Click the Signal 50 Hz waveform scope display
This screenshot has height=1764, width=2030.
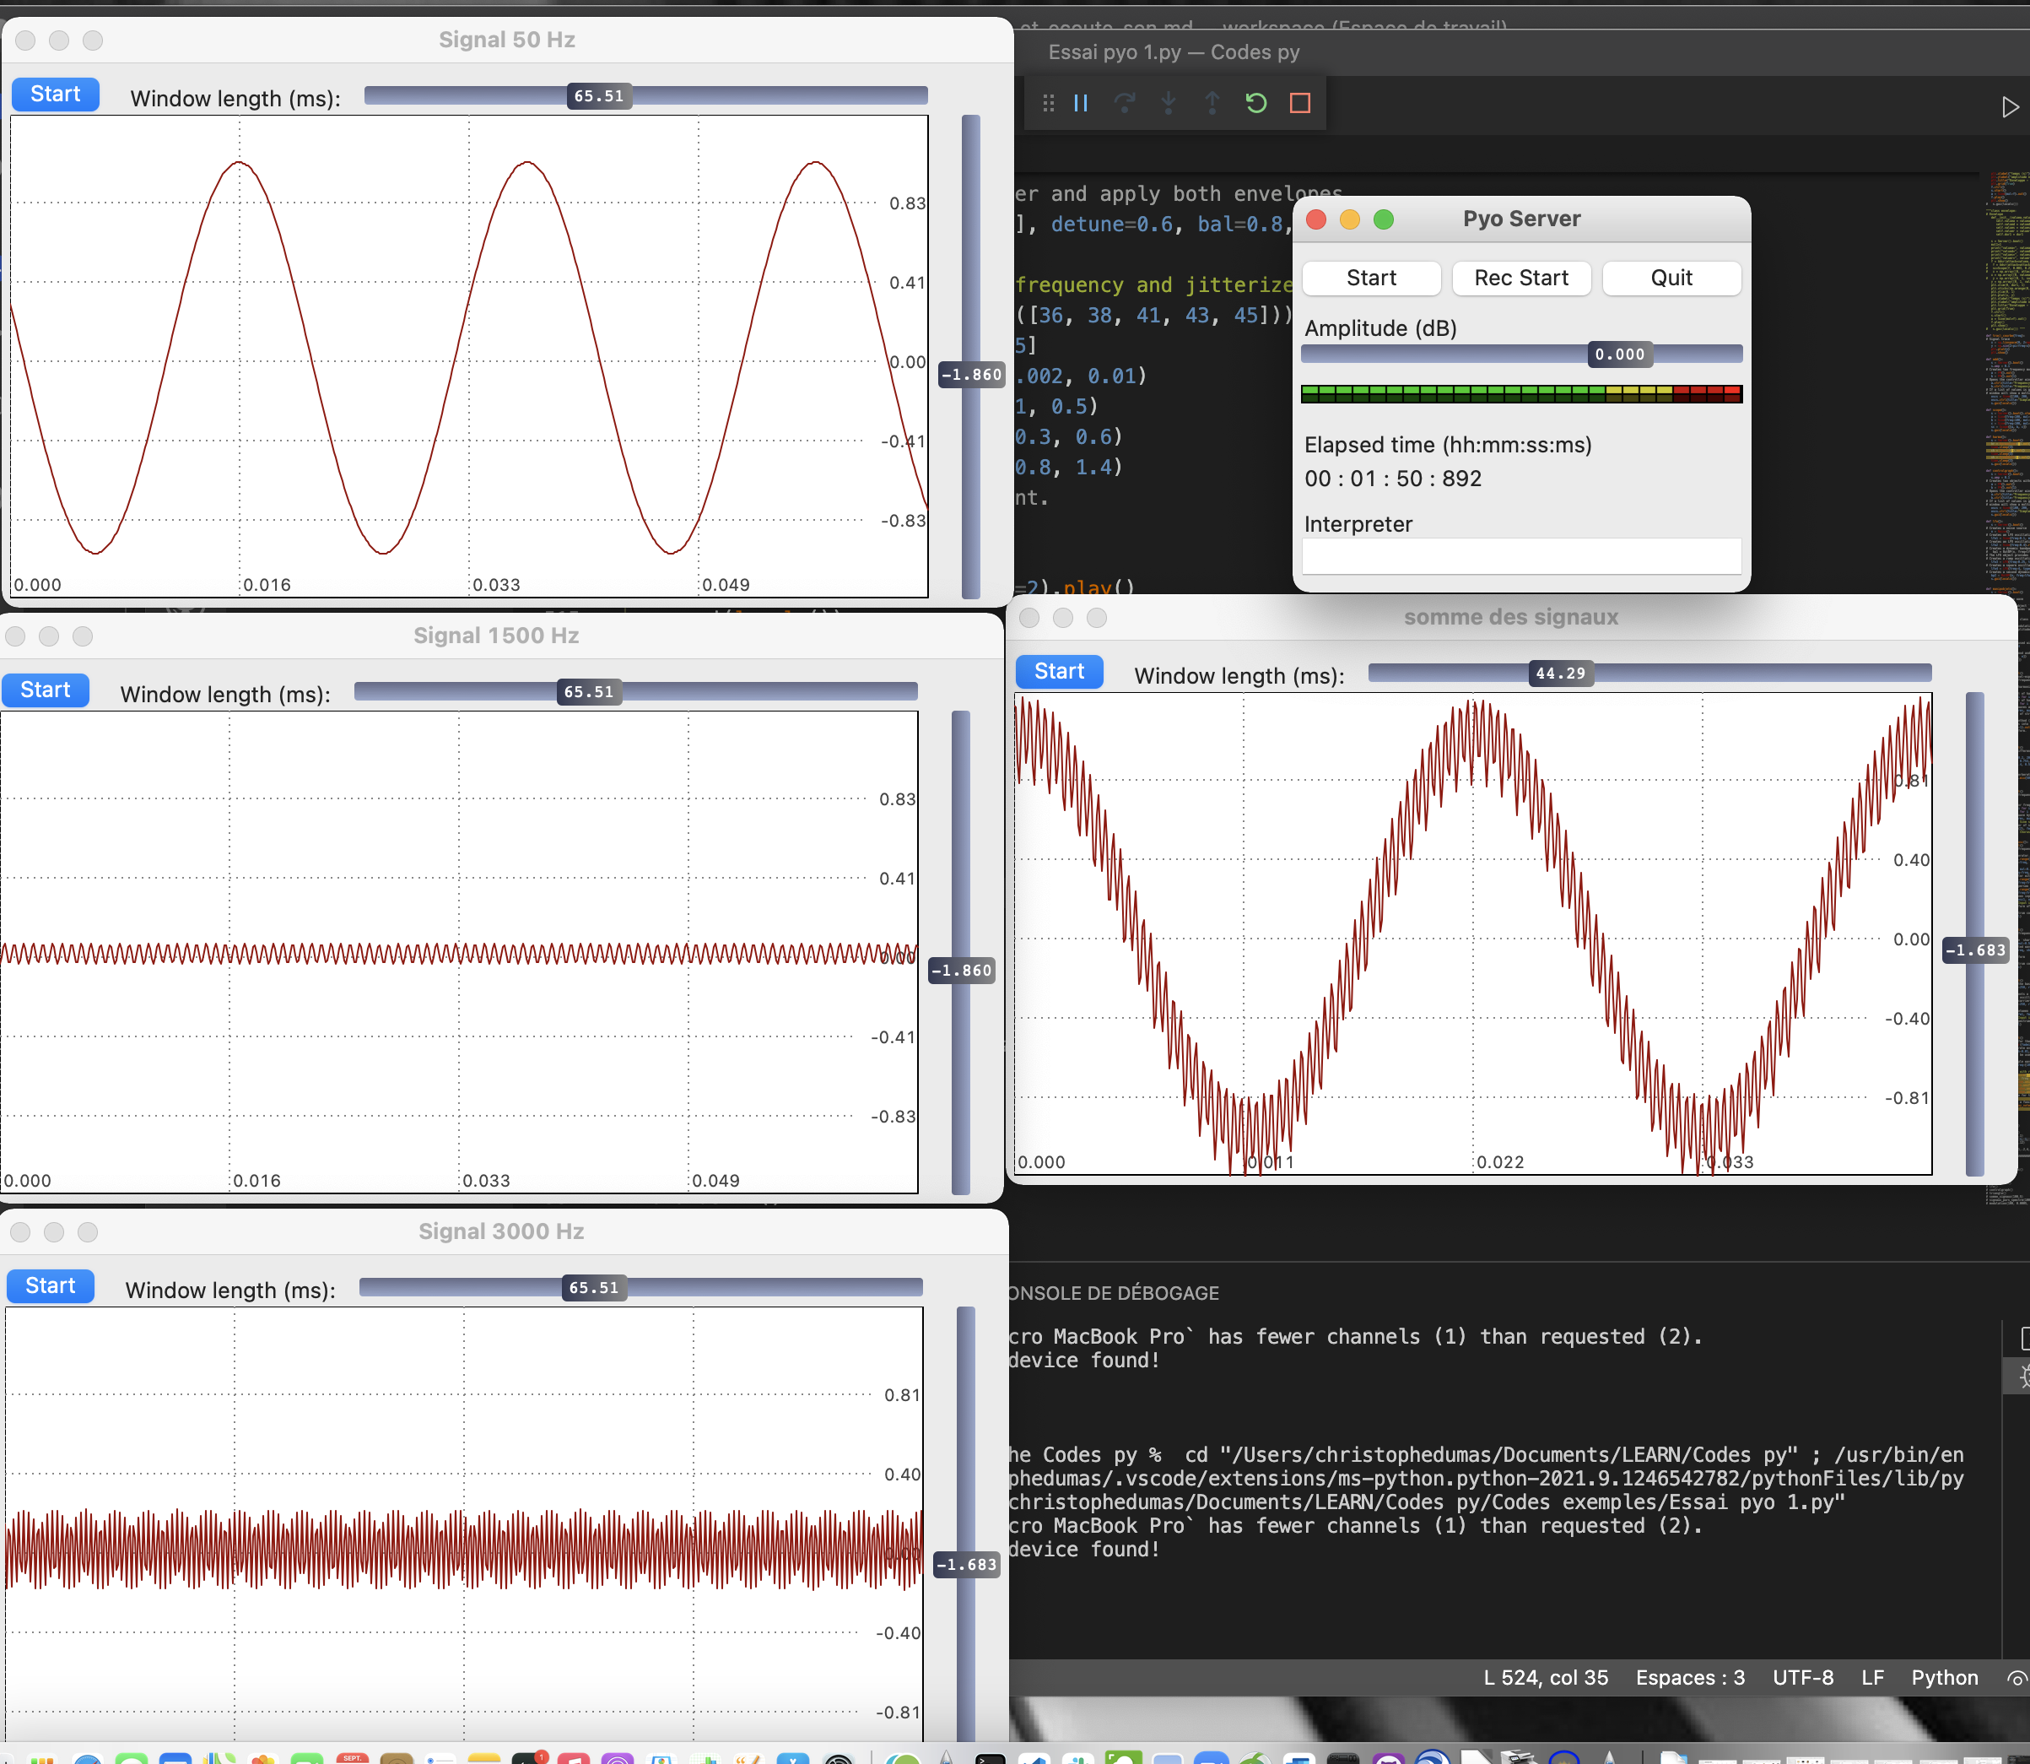pos(469,356)
